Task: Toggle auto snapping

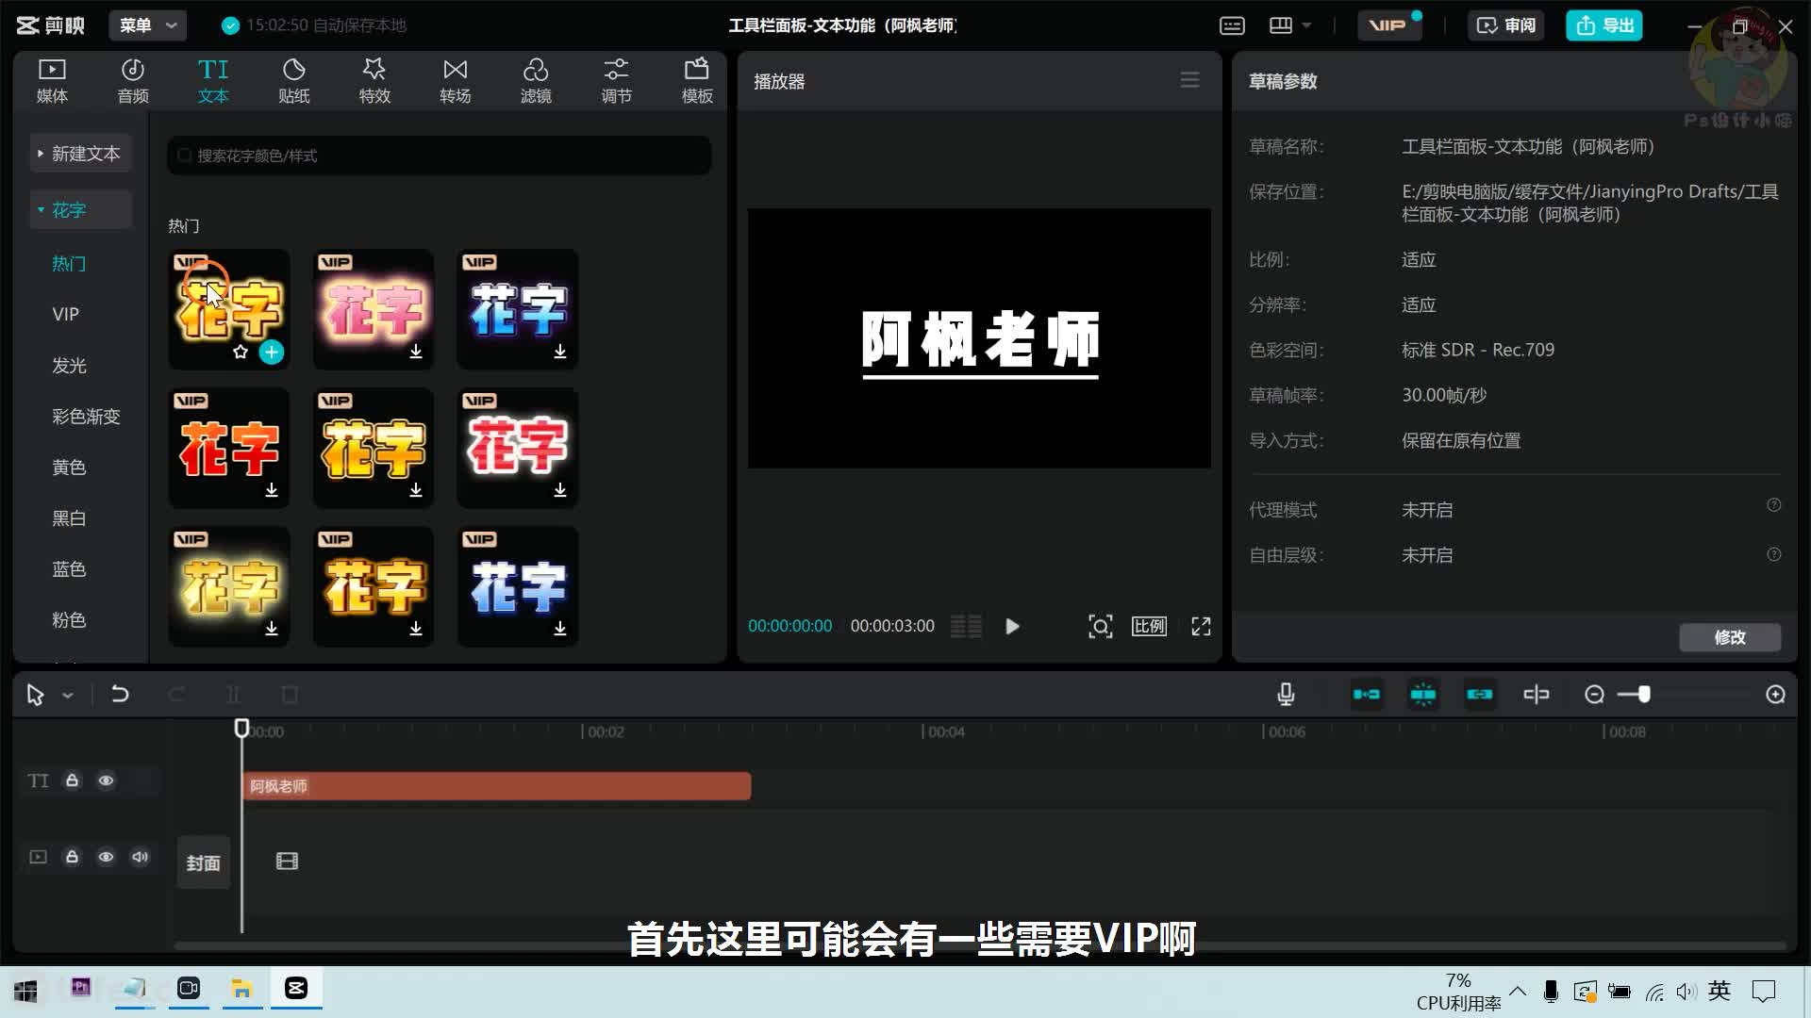Action: click(x=1423, y=695)
